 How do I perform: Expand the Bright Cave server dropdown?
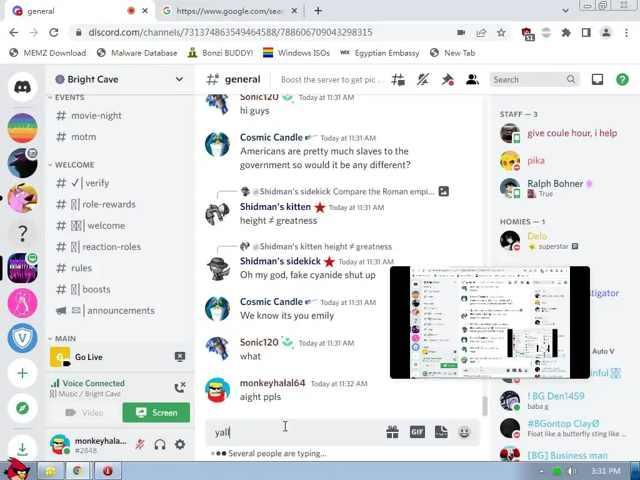179,79
